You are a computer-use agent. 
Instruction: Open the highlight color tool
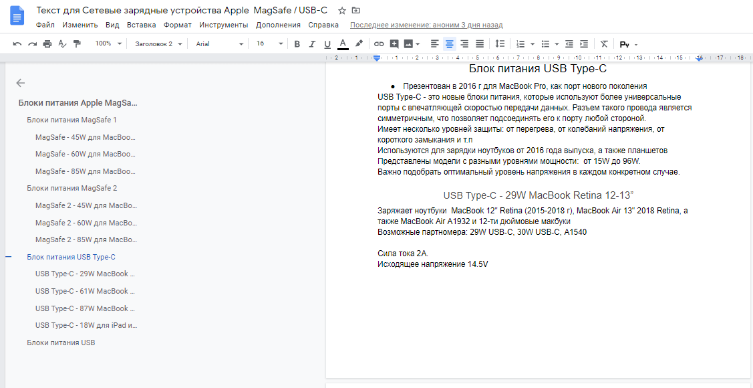[359, 43]
